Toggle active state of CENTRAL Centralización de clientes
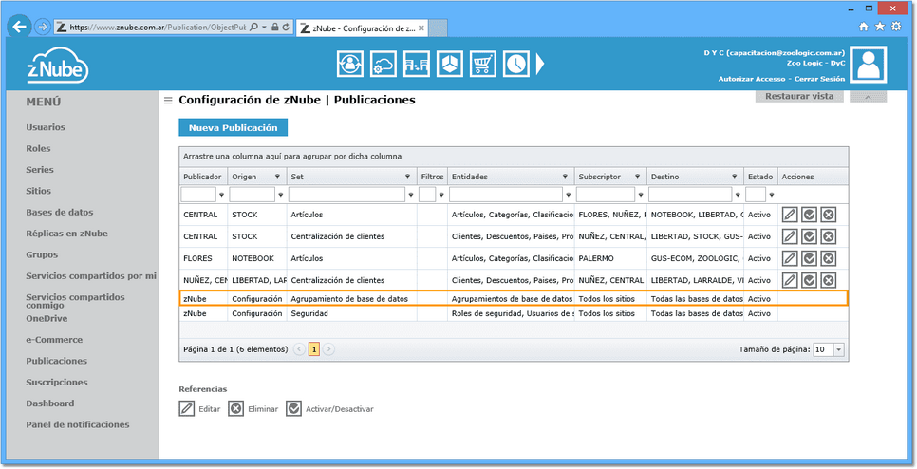The width and height of the screenshot is (917, 469). point(809,236)
